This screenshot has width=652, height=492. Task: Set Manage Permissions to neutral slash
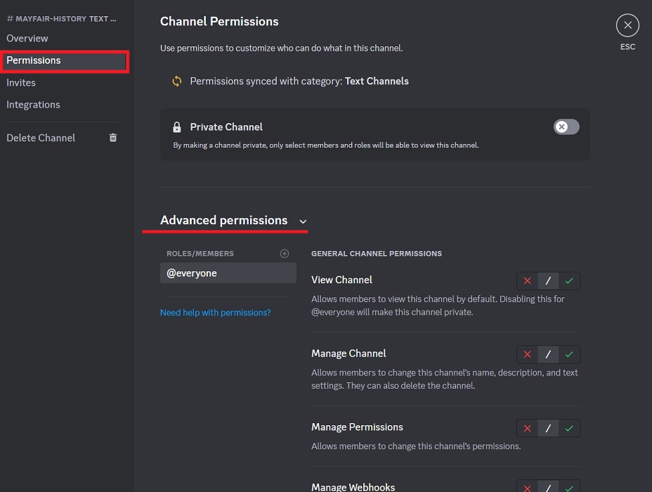pyautogui.click(x=548, y=428)
